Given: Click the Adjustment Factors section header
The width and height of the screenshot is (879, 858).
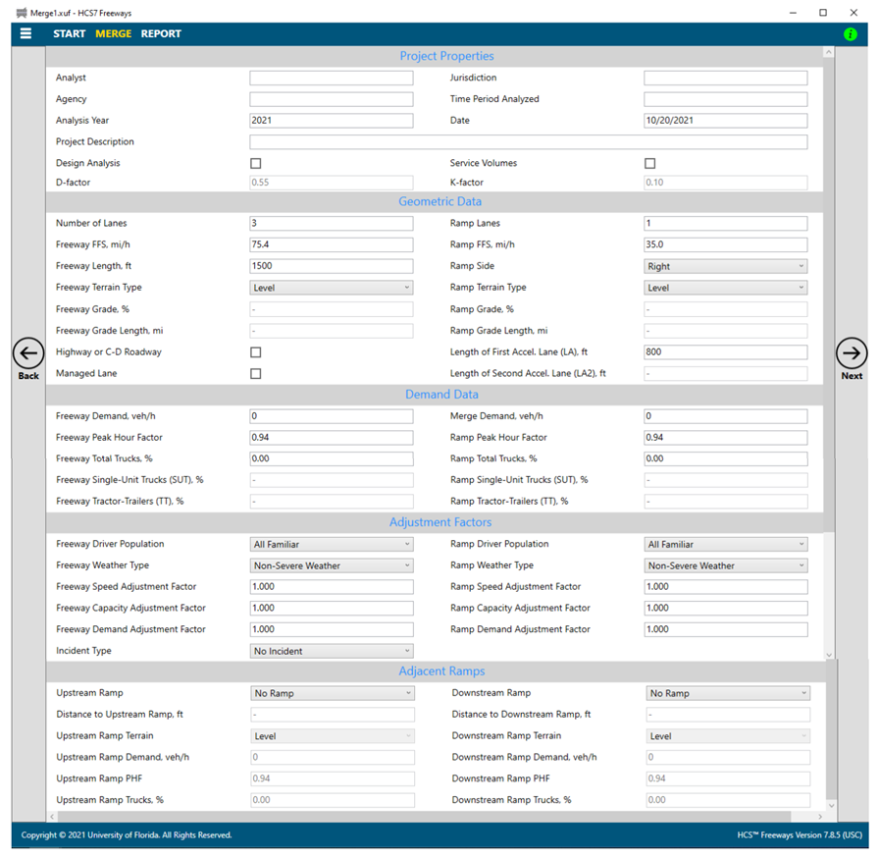Looking at the screenshot, I should click(x=440, y=522).
